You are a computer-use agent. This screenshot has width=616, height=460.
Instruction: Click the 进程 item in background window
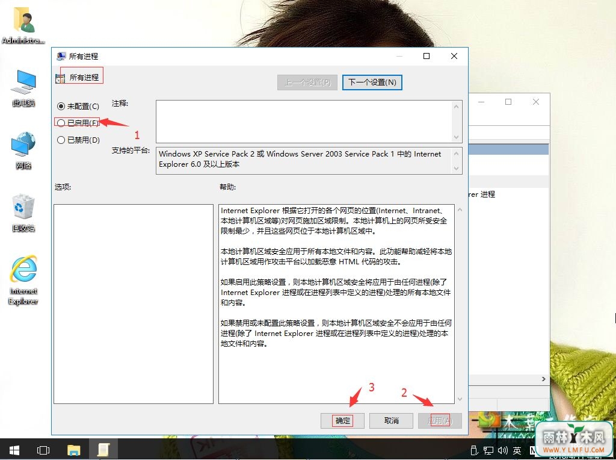pyautogui.click(x=482, y=194)
